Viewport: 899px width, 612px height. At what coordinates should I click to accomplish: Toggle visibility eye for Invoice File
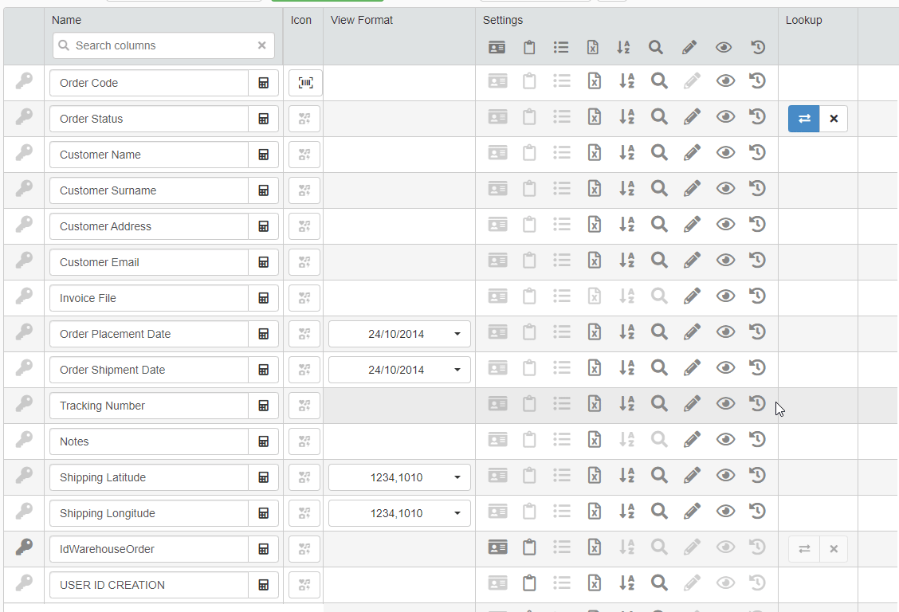coord(725,296)
